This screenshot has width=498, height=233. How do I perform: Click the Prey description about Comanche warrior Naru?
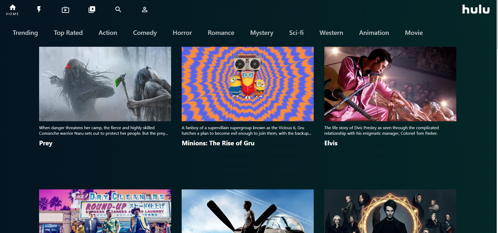coord(104,131)
